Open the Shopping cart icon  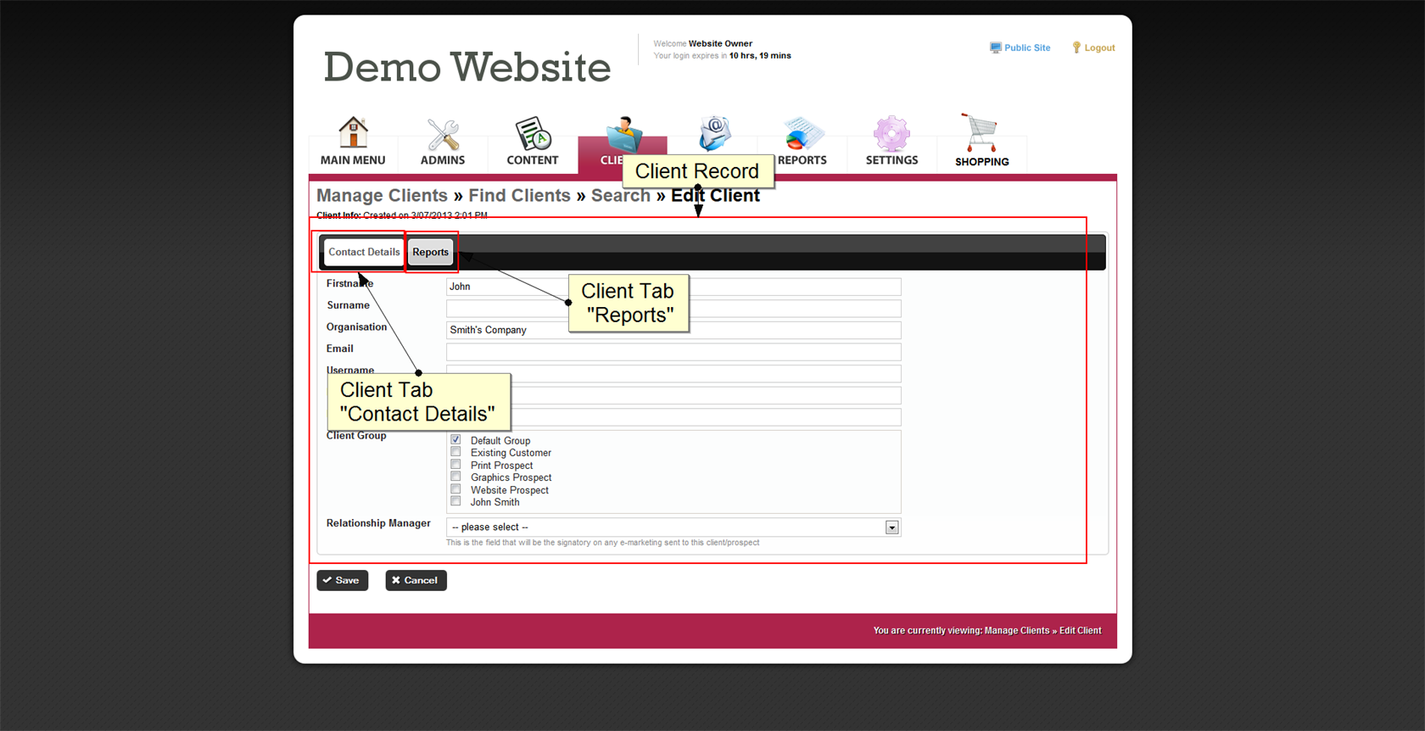[981, 133]
